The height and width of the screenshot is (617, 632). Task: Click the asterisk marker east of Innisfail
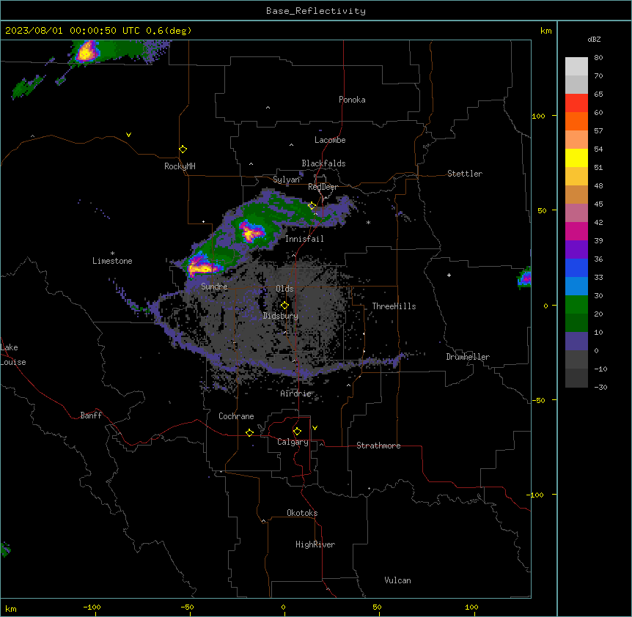coord(368,222)
